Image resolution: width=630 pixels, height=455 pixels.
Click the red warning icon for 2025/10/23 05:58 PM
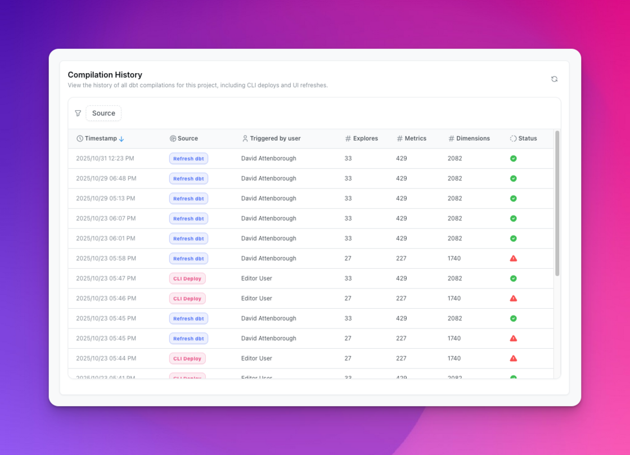click(x=513, y=258)
